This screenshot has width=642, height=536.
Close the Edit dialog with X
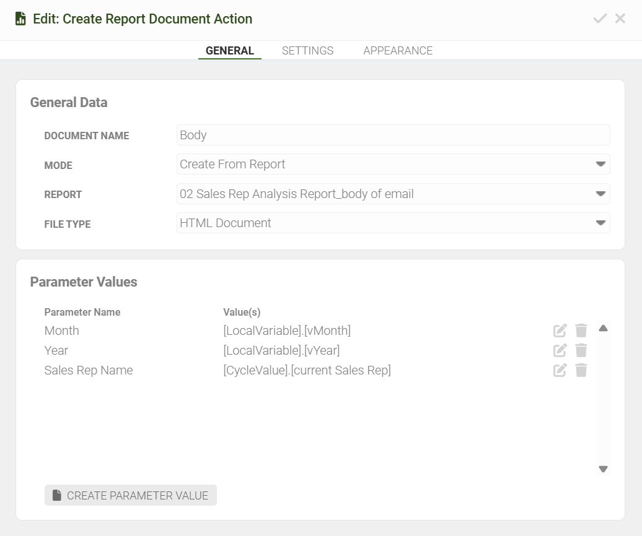click(620, 19)
